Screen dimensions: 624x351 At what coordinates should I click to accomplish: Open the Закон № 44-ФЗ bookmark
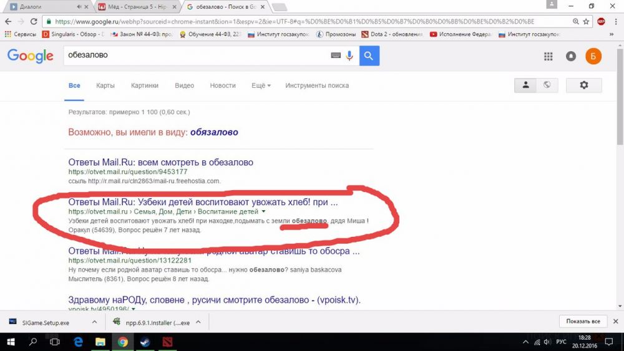141,34
